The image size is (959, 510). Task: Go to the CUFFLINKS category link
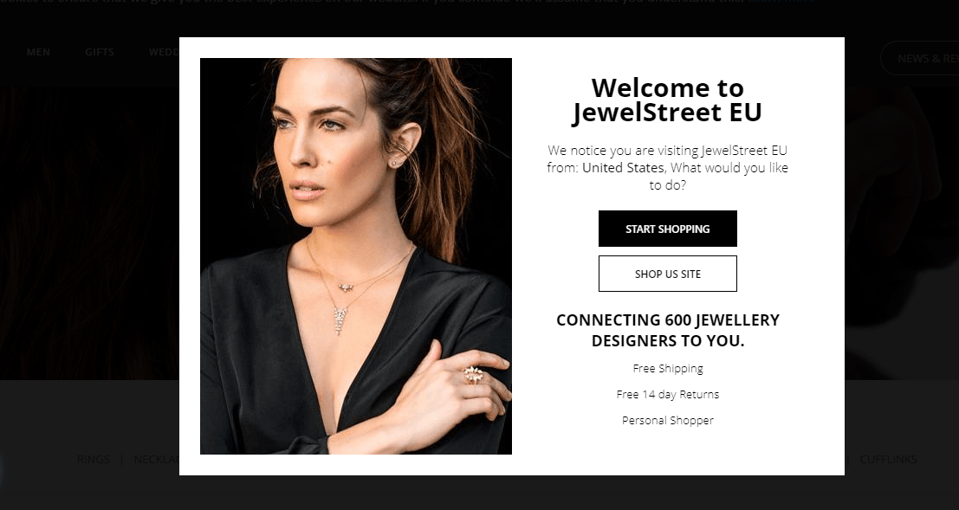coord(888,459)
